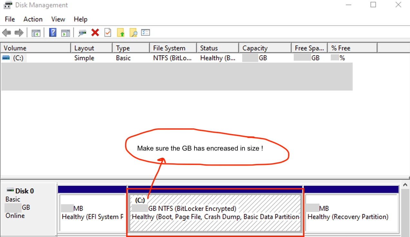Click the Forward arrow toolbar icon

tap(19, 33)
